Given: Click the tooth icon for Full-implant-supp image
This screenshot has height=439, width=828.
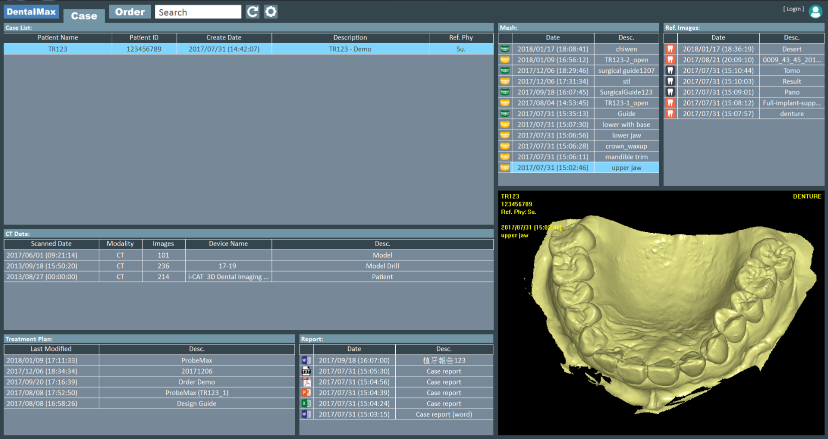Looking at the screenshot, I should pyautogui.click(x=670, y=103).
